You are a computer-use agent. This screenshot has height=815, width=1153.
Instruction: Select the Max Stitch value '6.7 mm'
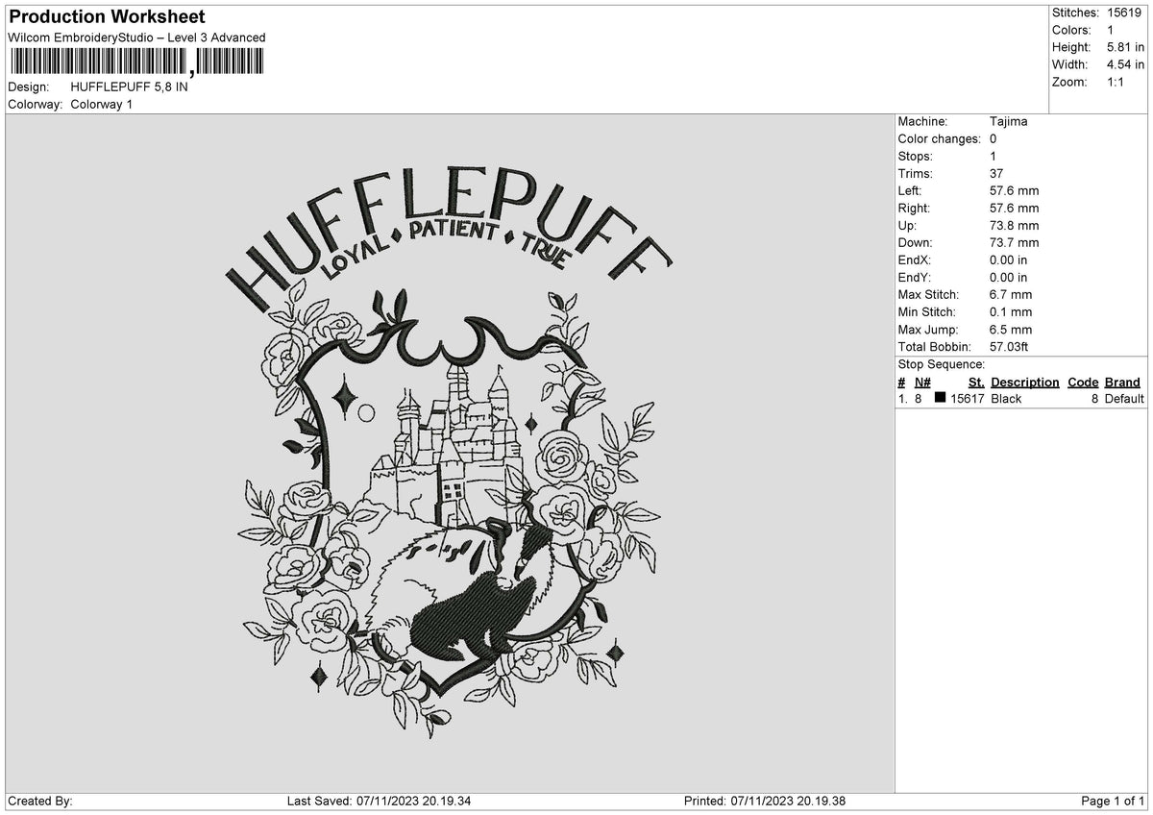click(1011, 294)
